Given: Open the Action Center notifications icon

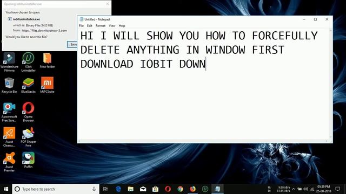Looking at the screenshot, I should pos(337,189).
